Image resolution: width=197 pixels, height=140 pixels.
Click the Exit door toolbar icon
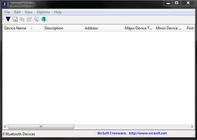pyautogui.click(x=44, y=19)
